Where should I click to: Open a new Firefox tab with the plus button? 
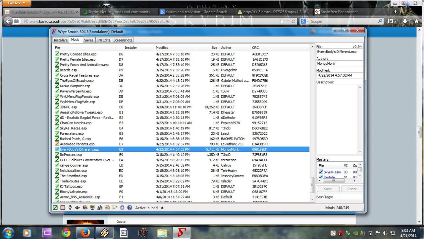395,12
